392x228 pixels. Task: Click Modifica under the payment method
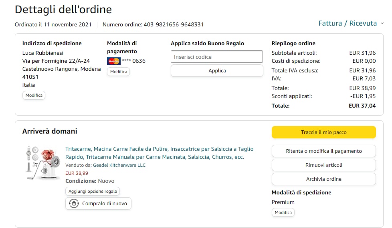coord(118,72)
